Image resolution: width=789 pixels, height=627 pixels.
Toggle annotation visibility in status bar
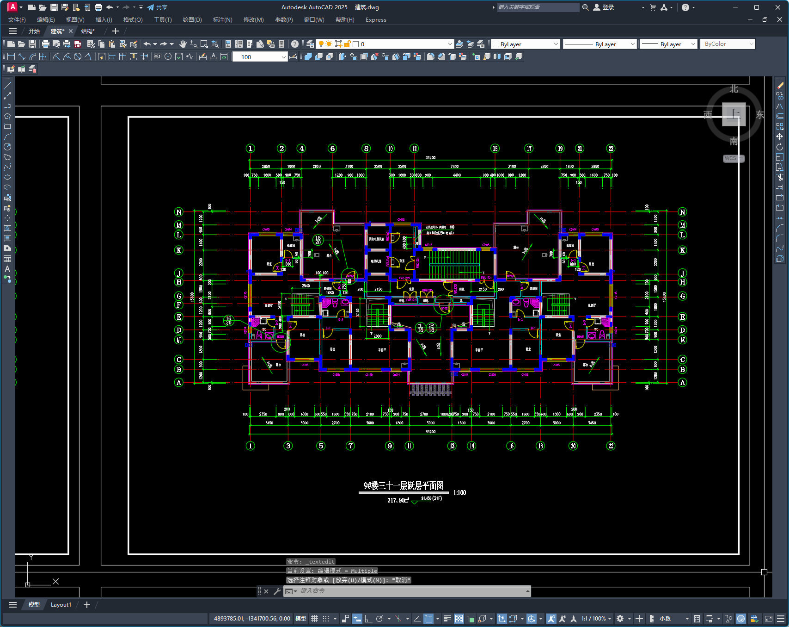[x=551, y=619]
